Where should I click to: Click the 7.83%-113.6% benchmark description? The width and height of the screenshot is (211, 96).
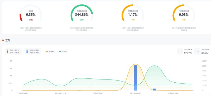[x=82, y=29]
